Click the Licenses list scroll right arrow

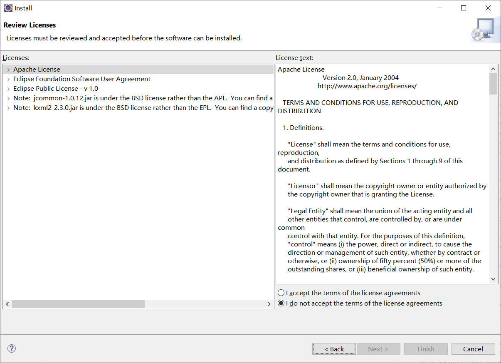point(269,304)
